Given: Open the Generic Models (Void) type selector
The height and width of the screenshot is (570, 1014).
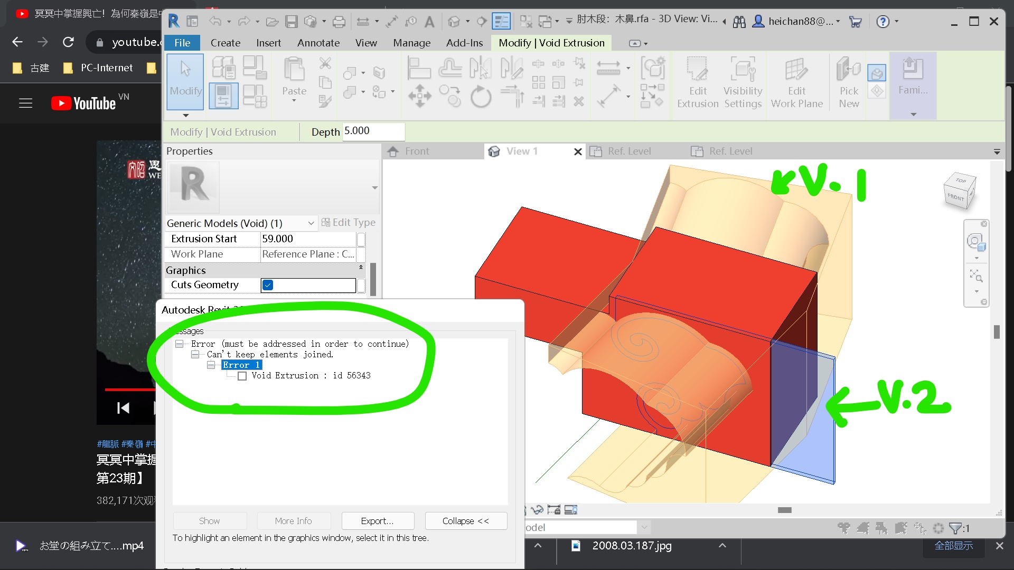Looking at the screenshot, I should click(x=311, y=223).
